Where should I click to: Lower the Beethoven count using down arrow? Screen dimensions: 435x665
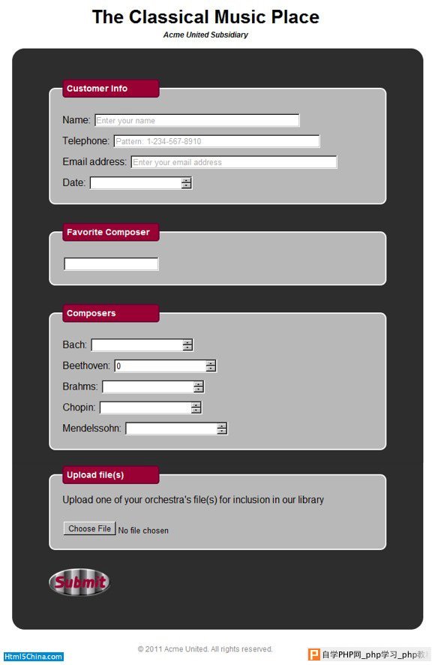click(211, 369)
